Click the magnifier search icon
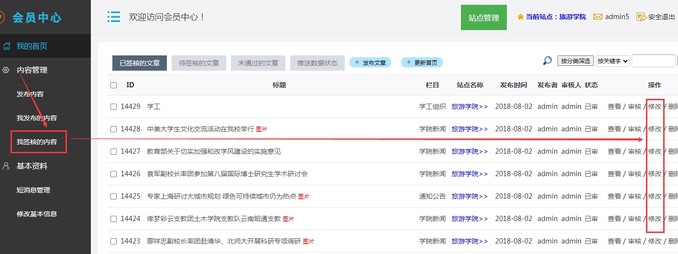678x254 pixels. coord(547,61)
